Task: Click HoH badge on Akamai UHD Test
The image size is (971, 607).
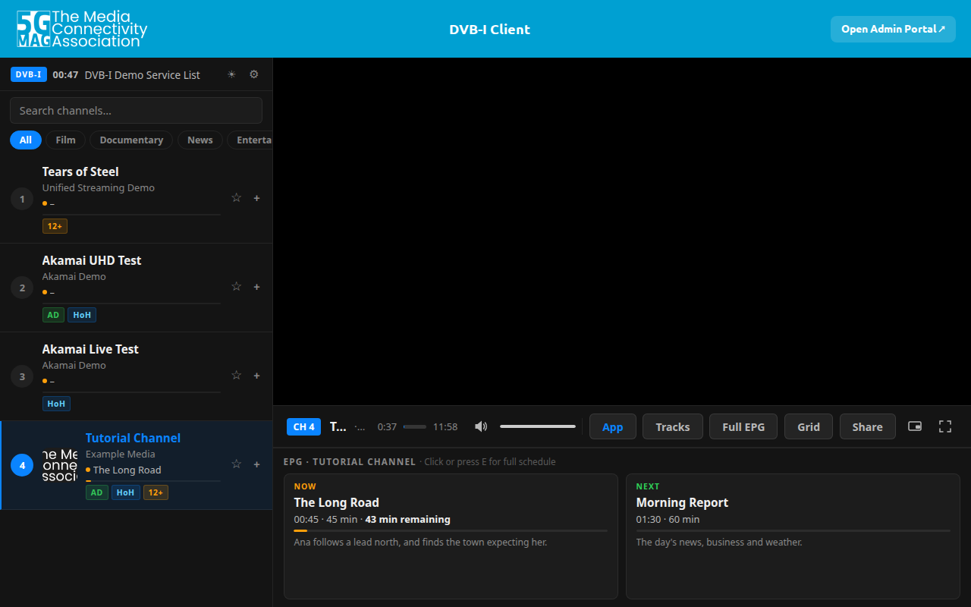Action: tap(82, 315)
